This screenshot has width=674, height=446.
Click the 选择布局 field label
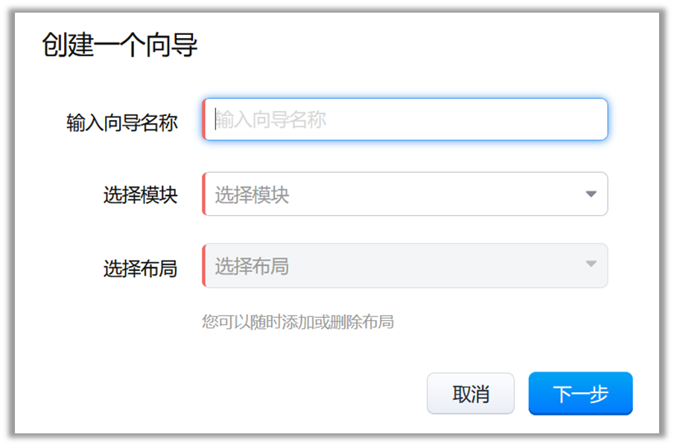coord(140,268)
